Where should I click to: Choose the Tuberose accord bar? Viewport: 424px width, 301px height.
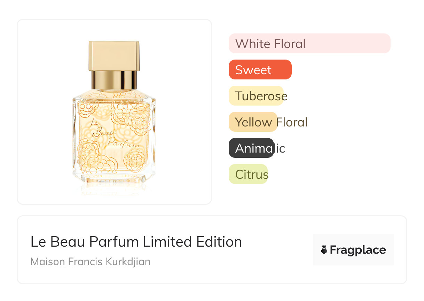(256, 96)
